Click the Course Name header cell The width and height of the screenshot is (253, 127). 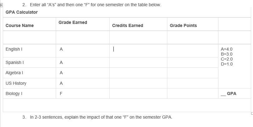29,24
